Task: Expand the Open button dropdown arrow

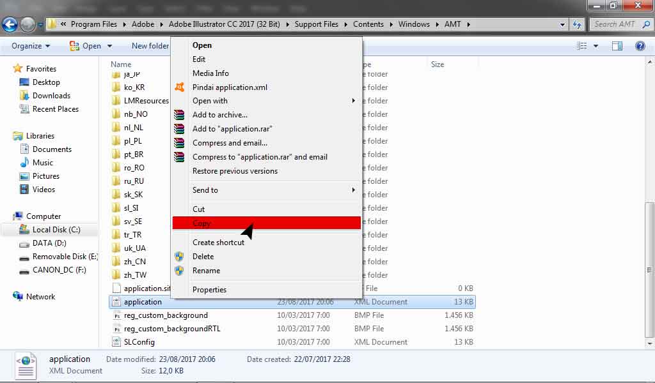Action: (x=109, y=46)
